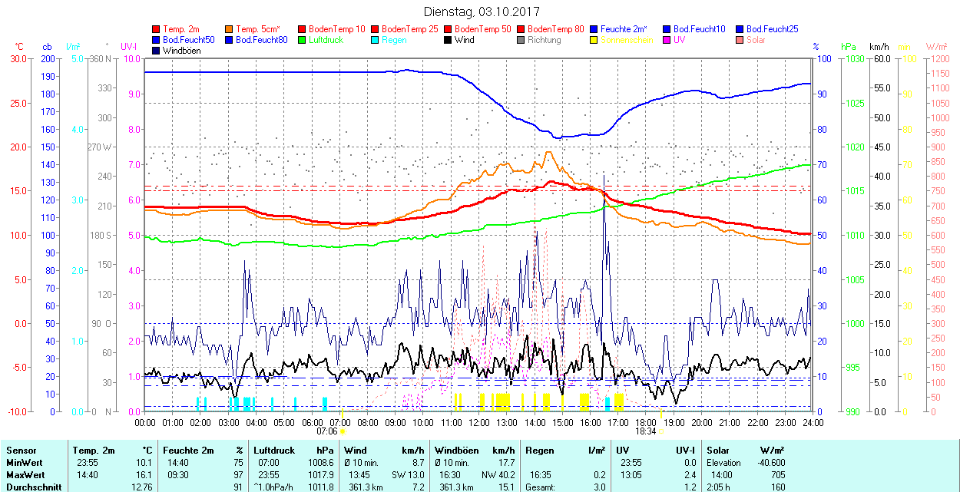Click the maximum solar value 705
The image size is (960, 492).
(778, 475)
